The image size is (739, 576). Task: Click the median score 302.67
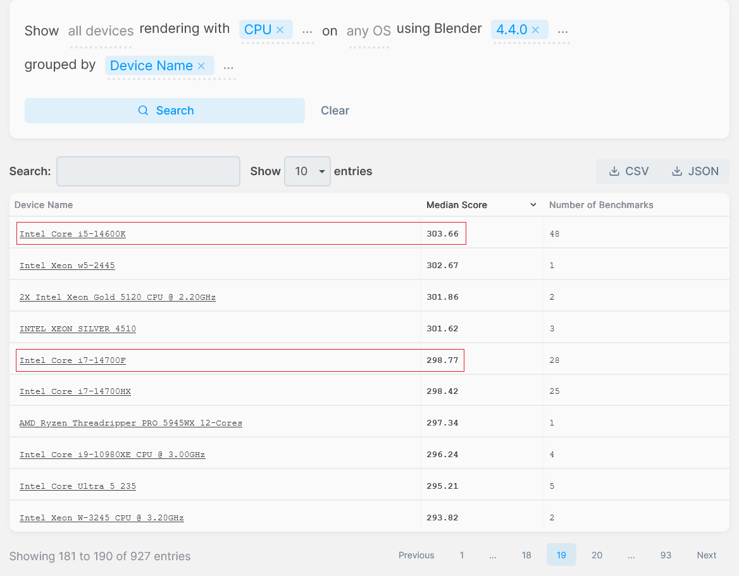[442, 265]
